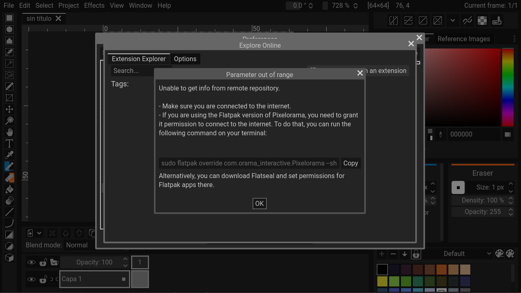Image resolution: width=521 pixels, height=293 pixels.
Task: Toggle dynamics stamp icon
Action: click(497, 20)
